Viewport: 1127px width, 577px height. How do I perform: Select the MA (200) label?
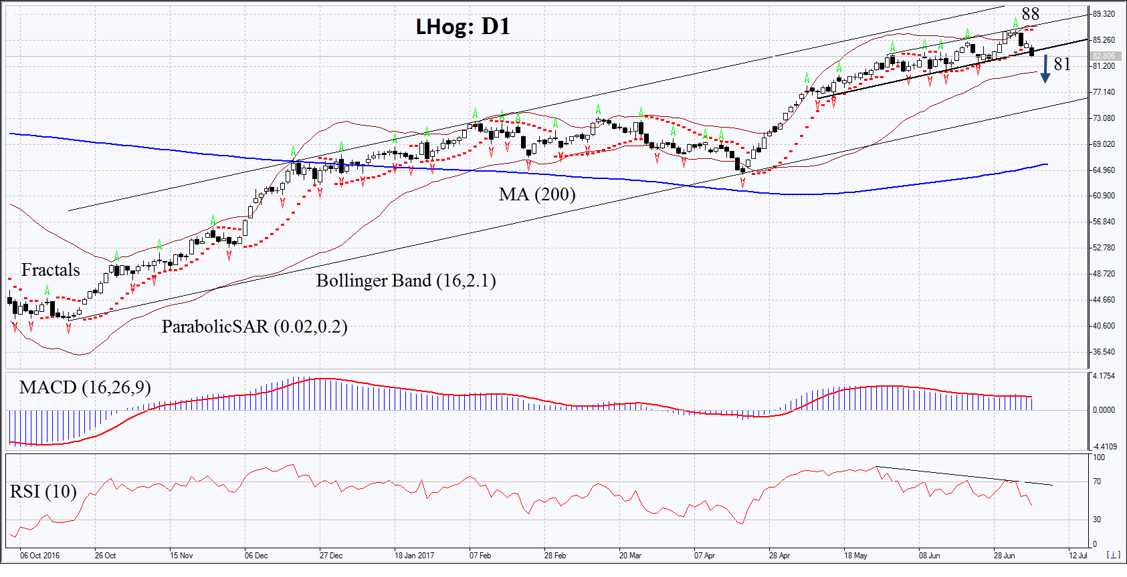(536, 194)
